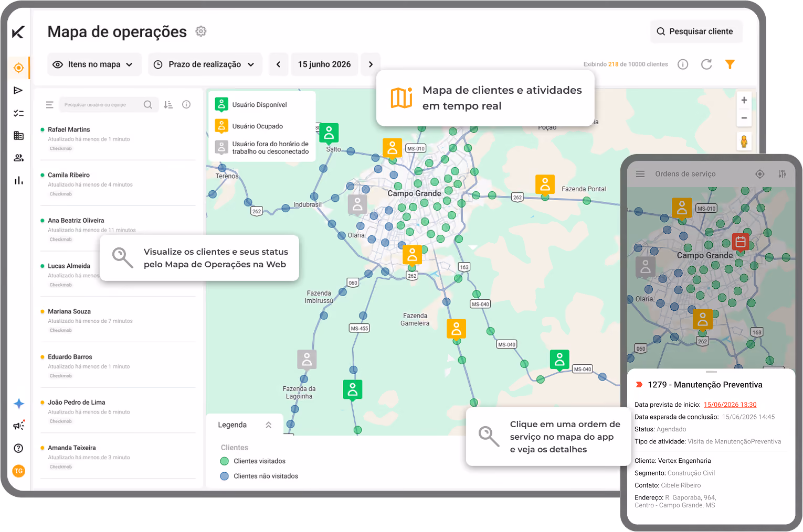Viewport: 803px width, 532px height.
Task: Select user Eduardo Barros
Action: click(x=118, y=366)
